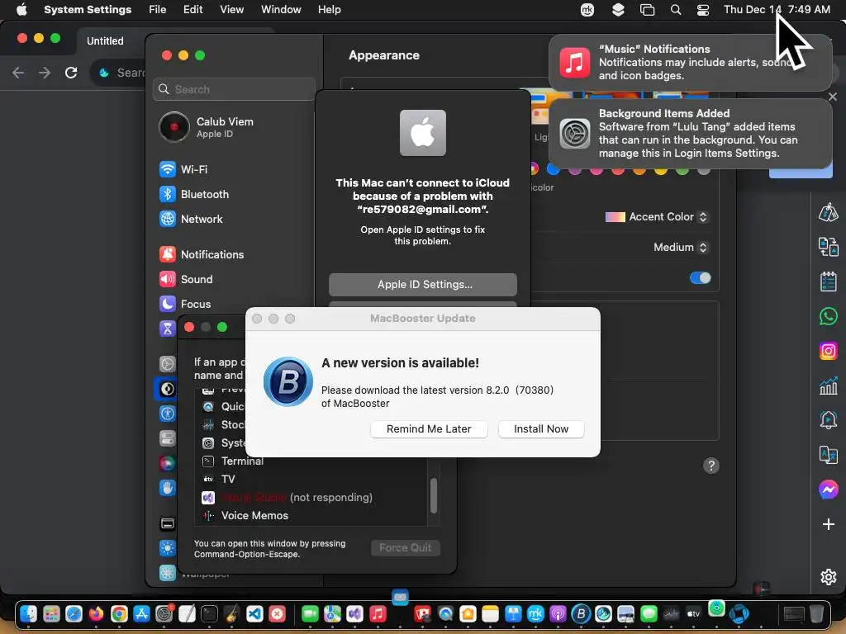846x634 pixels.
Task: Open Terminal from the Dock
Action: 209,613
